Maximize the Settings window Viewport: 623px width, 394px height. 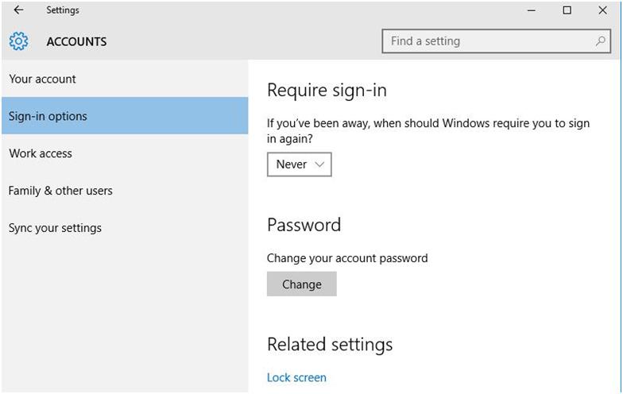(567, 10)
